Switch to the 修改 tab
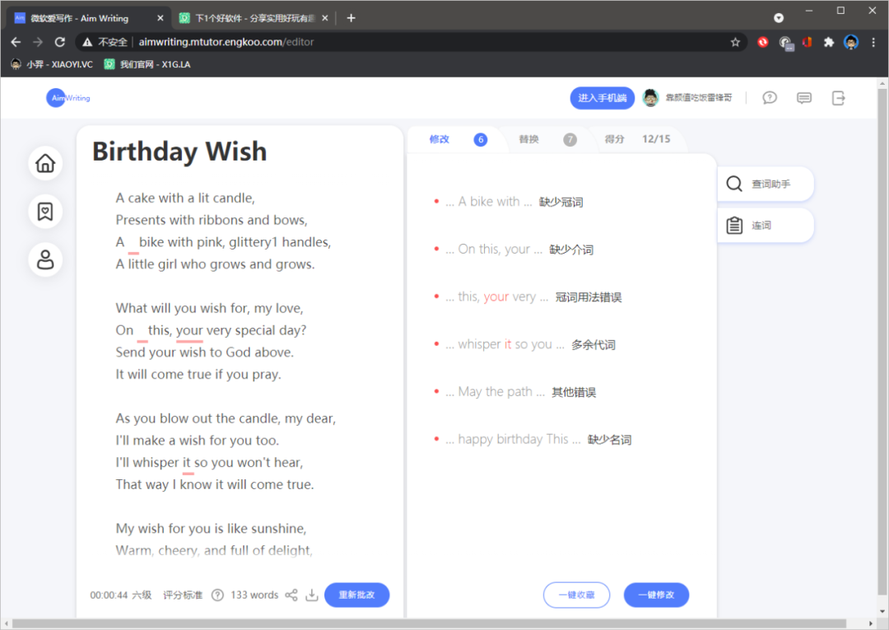This screenshot has width=889, height=630. click(x=456, y=139)
